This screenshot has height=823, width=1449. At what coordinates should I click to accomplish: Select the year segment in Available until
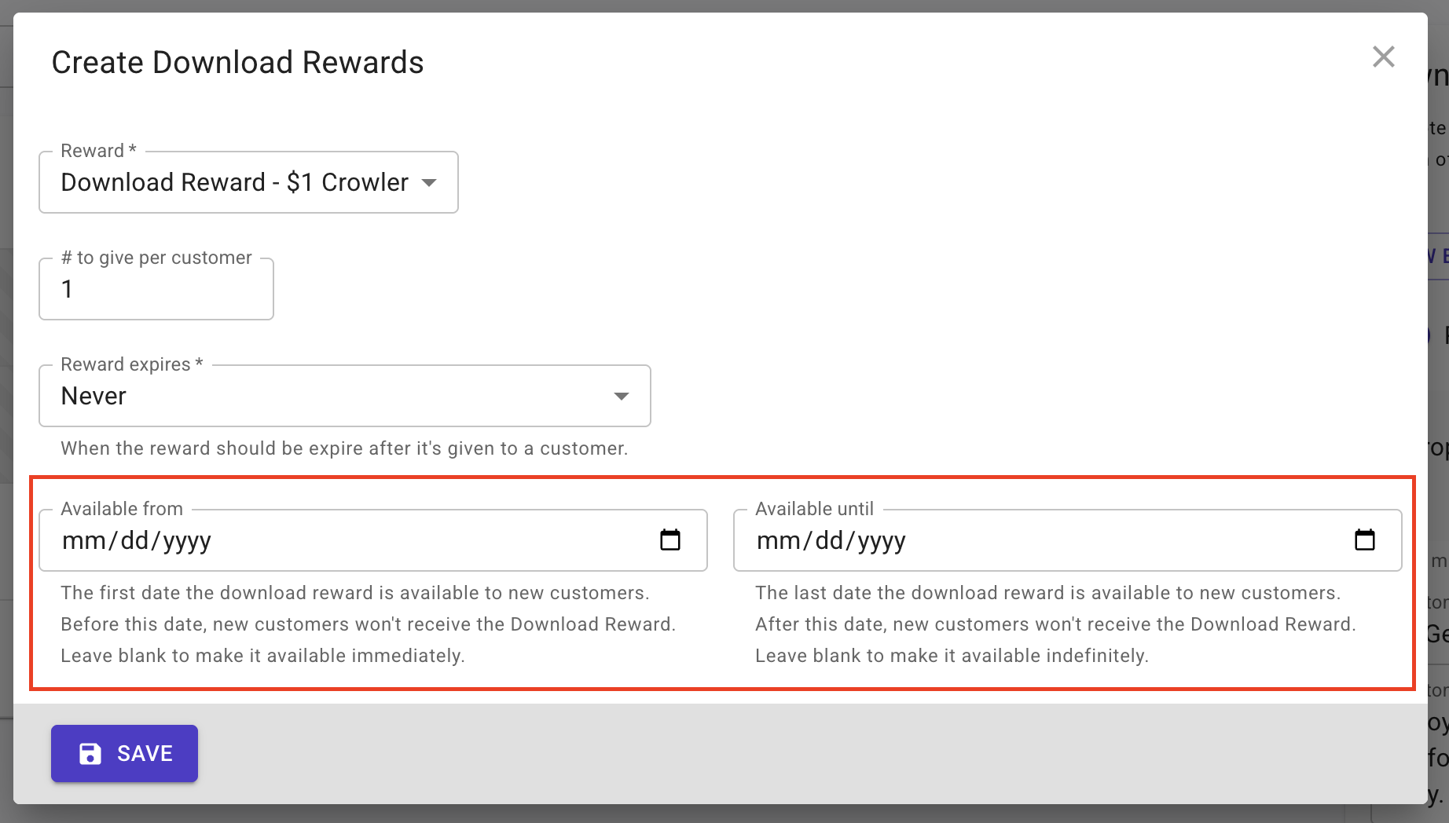[882, 541]
